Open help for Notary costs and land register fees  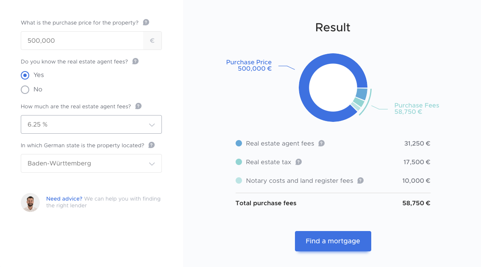click(361, 181)
